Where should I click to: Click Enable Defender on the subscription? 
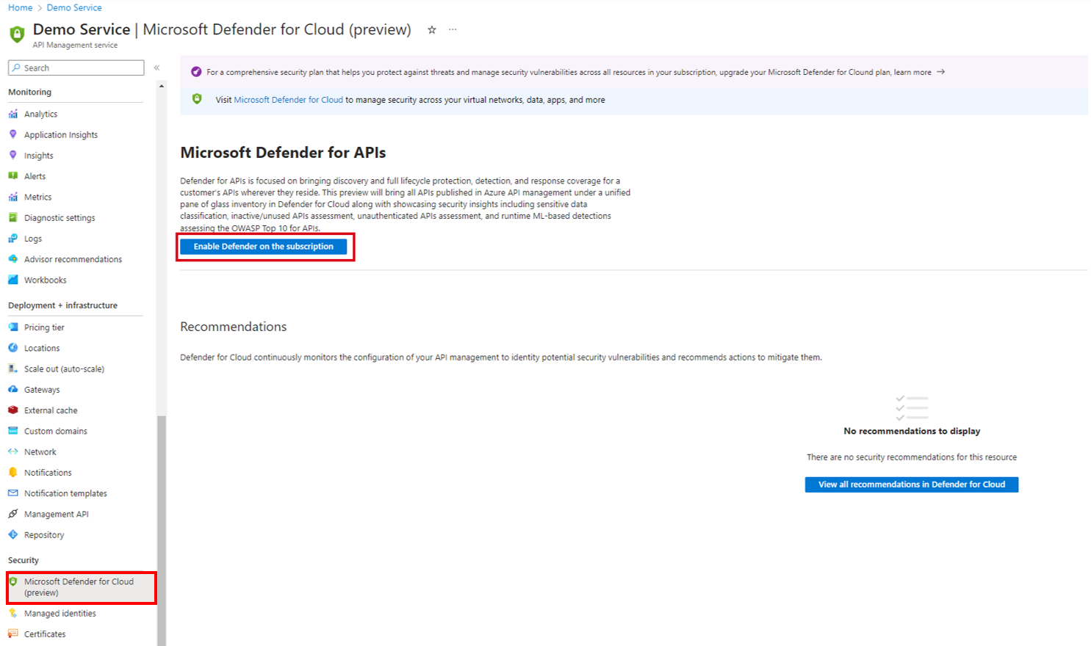click(x=264, y=247)
